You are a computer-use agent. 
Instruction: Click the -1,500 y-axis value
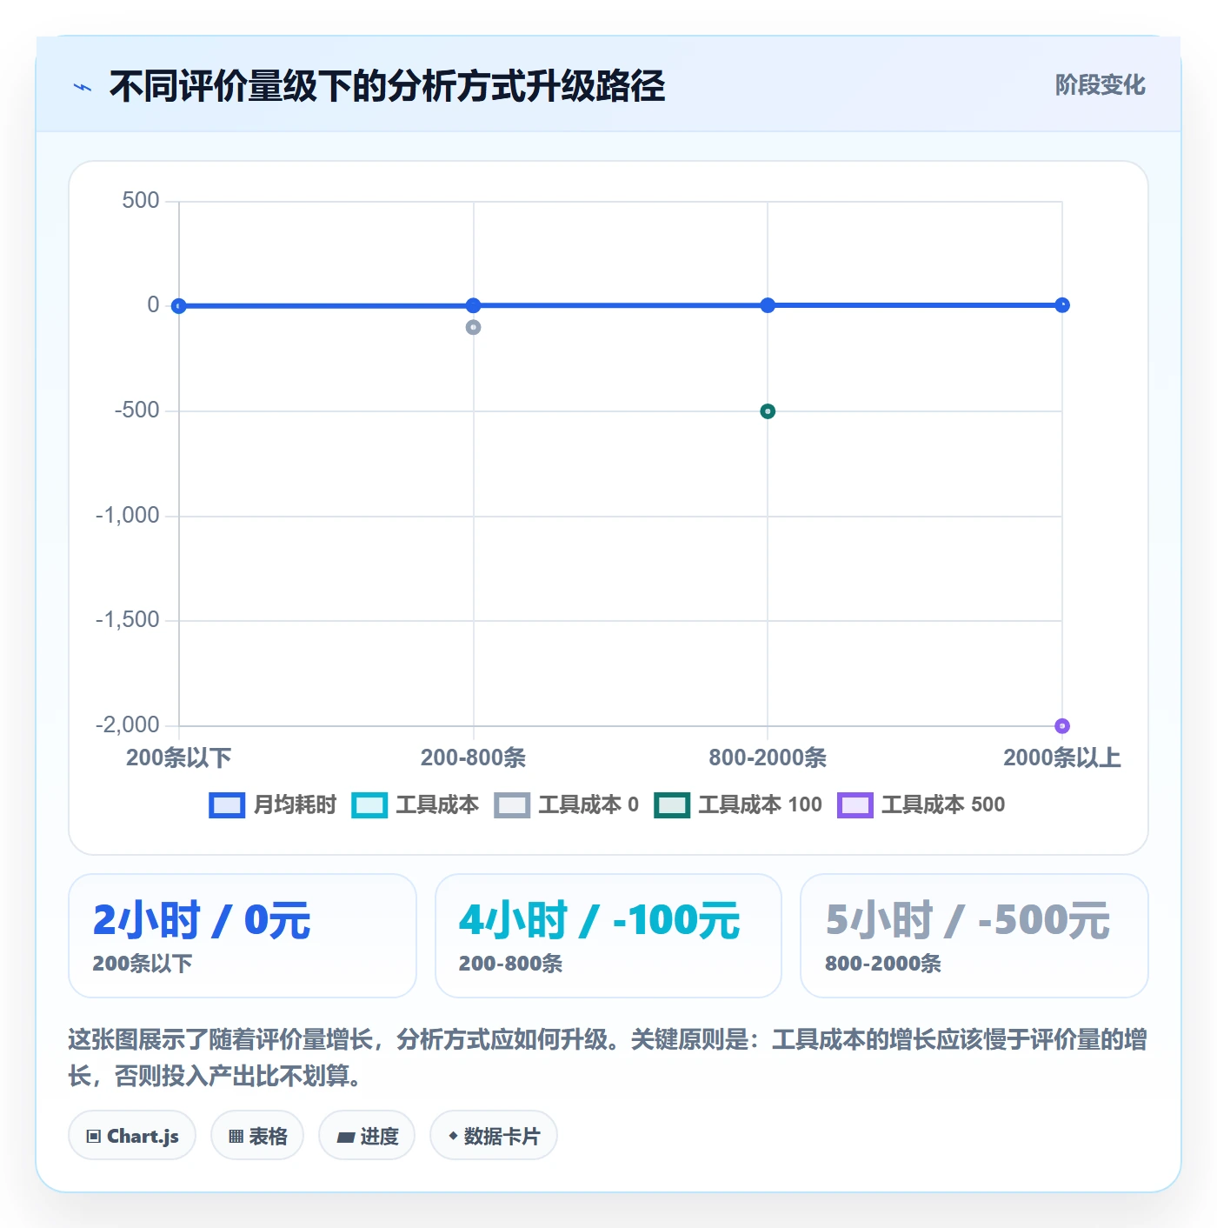click(128, 620)
